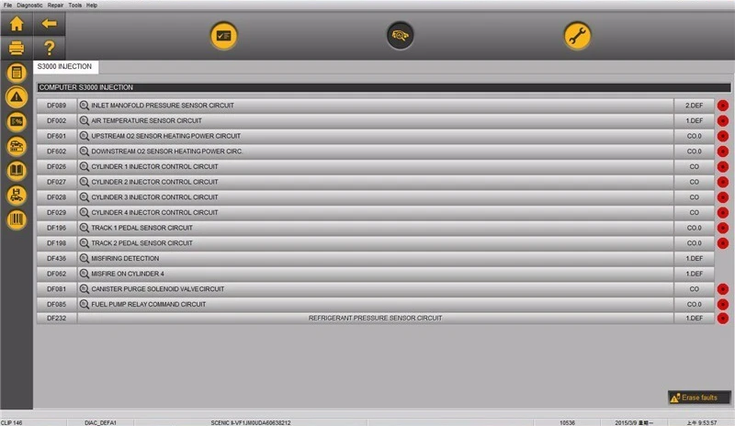Click the printer icon
Image resolution: width=735 pixels, height=426 pixels.
tap(17, 48)
